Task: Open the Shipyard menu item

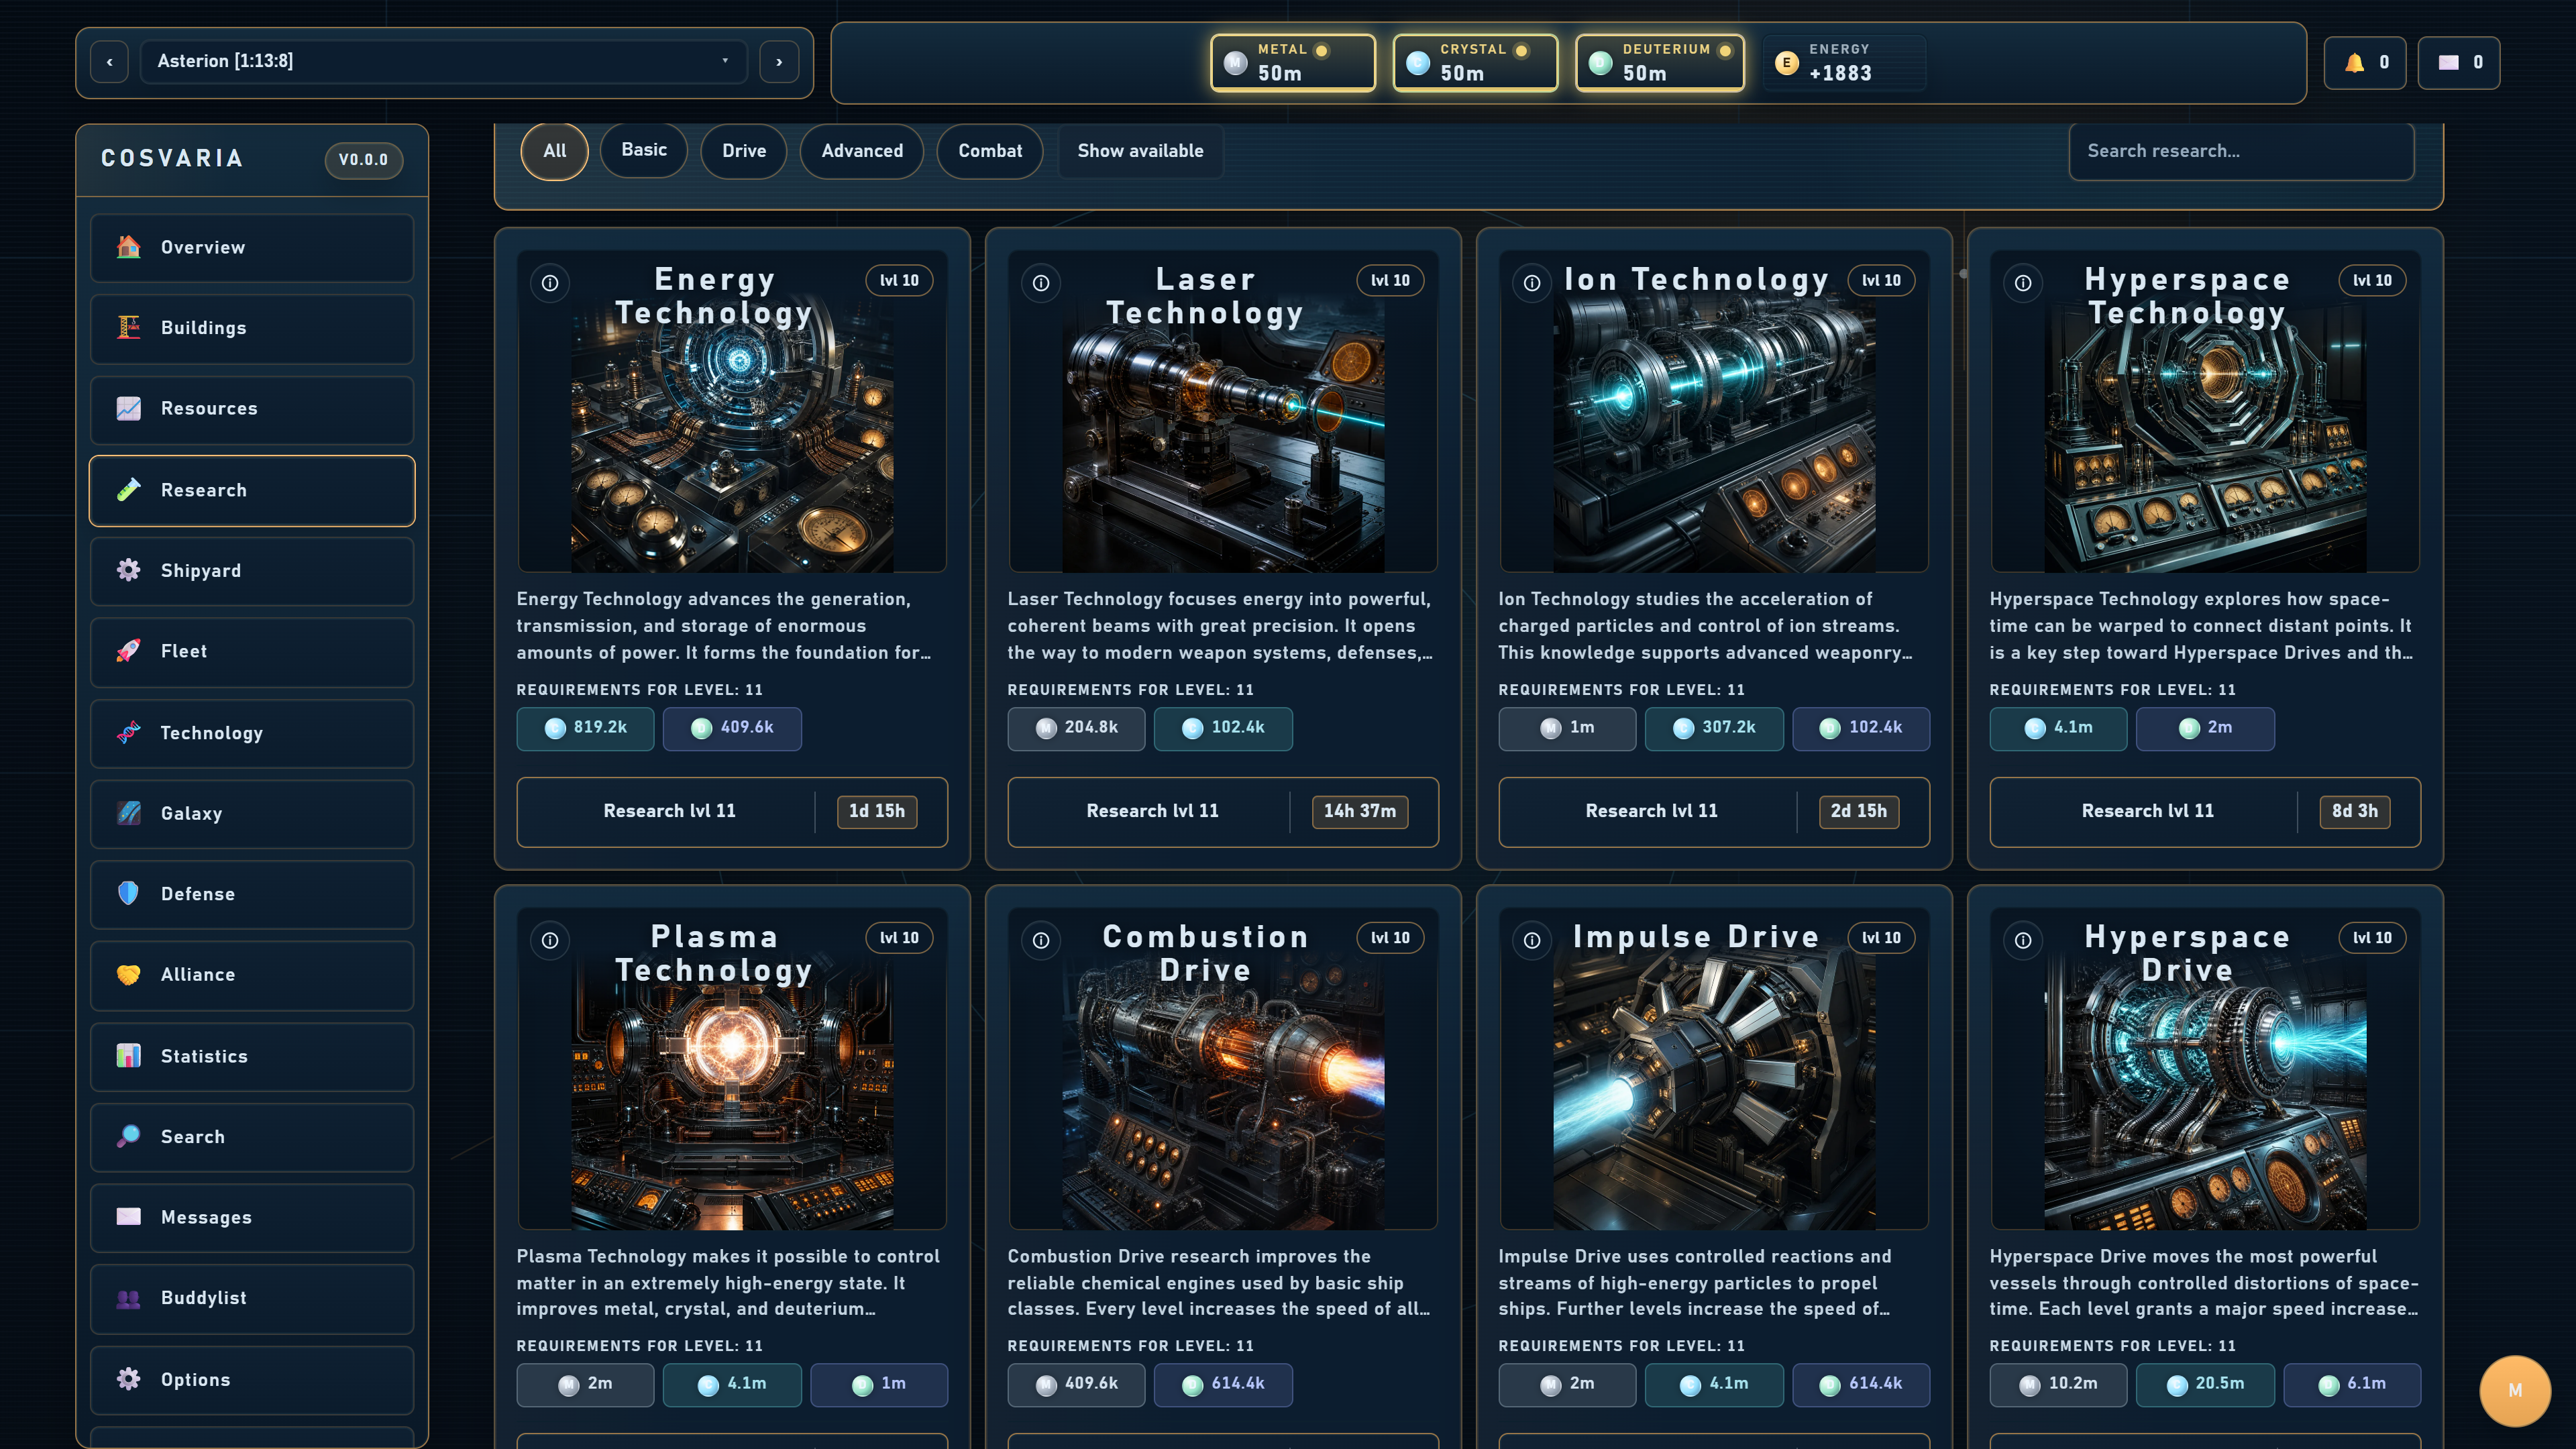Action: click(252, 571)
